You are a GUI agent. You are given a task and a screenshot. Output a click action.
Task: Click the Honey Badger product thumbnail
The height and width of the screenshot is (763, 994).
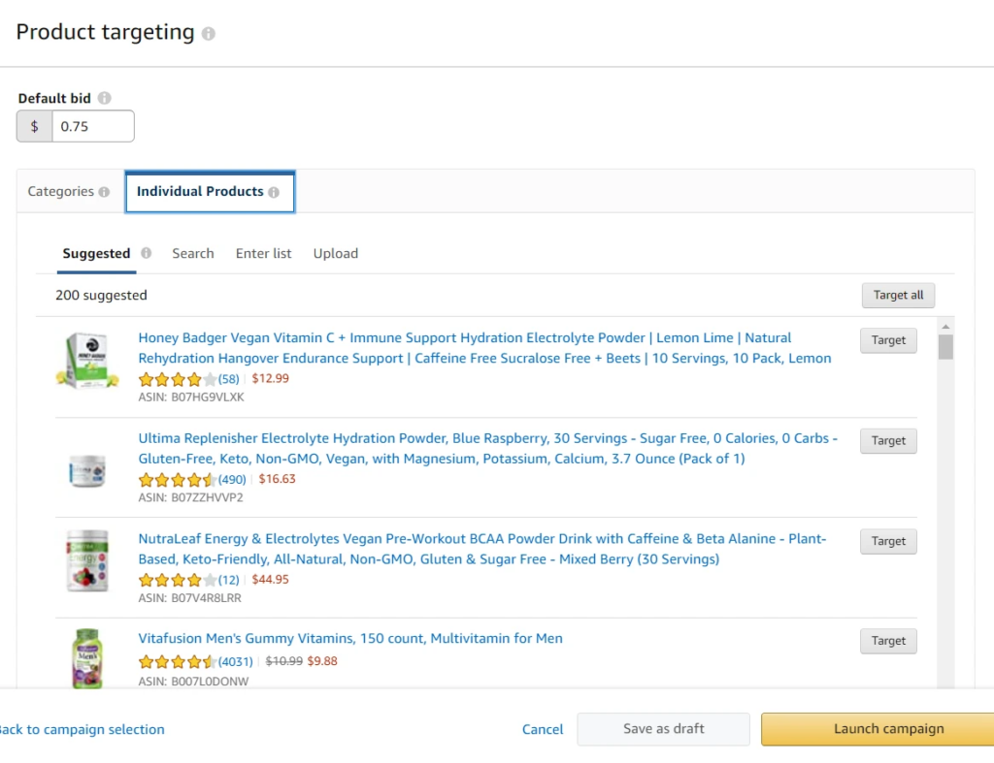pyautogui.click(x=87, y=360)
